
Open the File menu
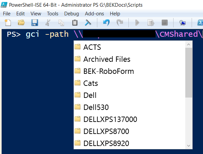coord(7,14)
